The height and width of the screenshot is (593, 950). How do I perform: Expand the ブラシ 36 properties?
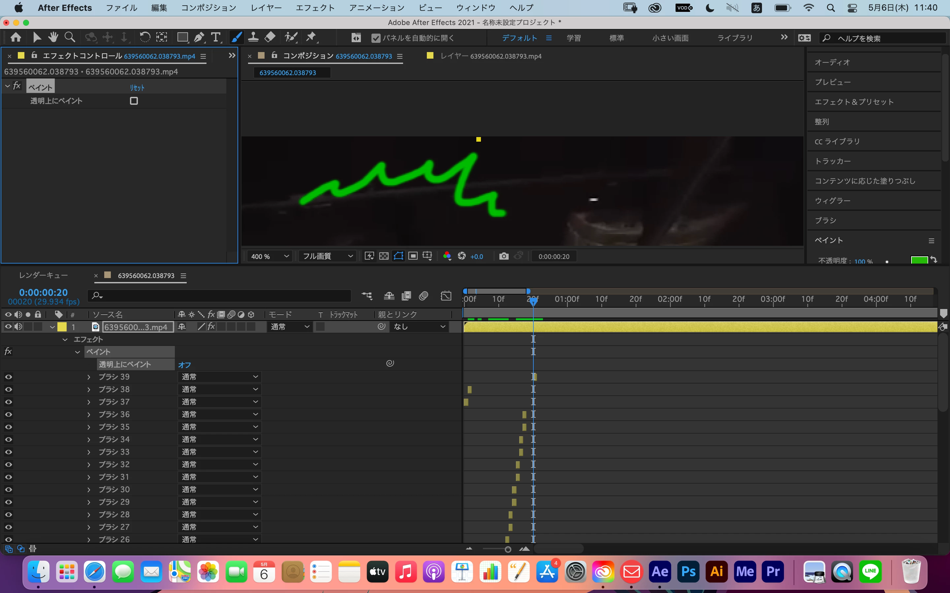click(x=89, y=414)
